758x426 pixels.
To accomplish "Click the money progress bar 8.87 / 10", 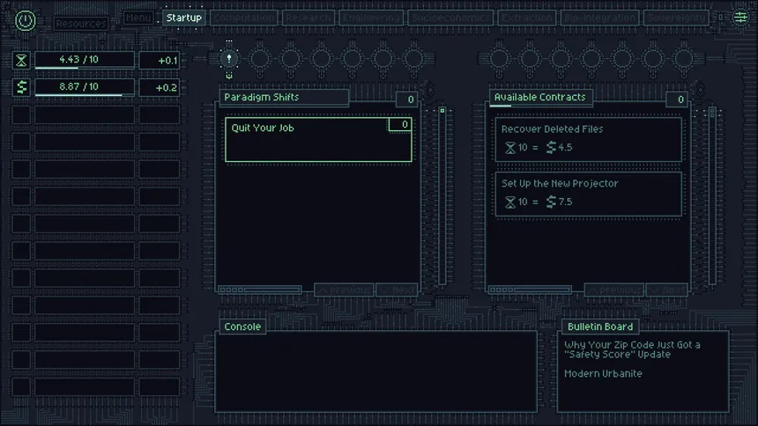I will [x=85, y=87].
